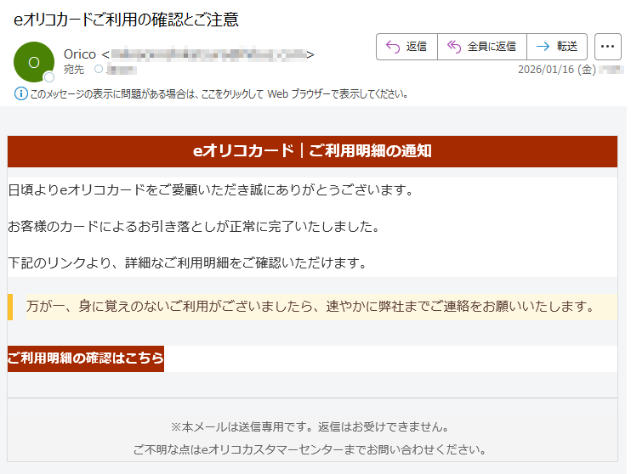The height and width of the screenshot is (474, 631).
Task: Click the Reply All (全員に返信) button
Action: (481, 47)
